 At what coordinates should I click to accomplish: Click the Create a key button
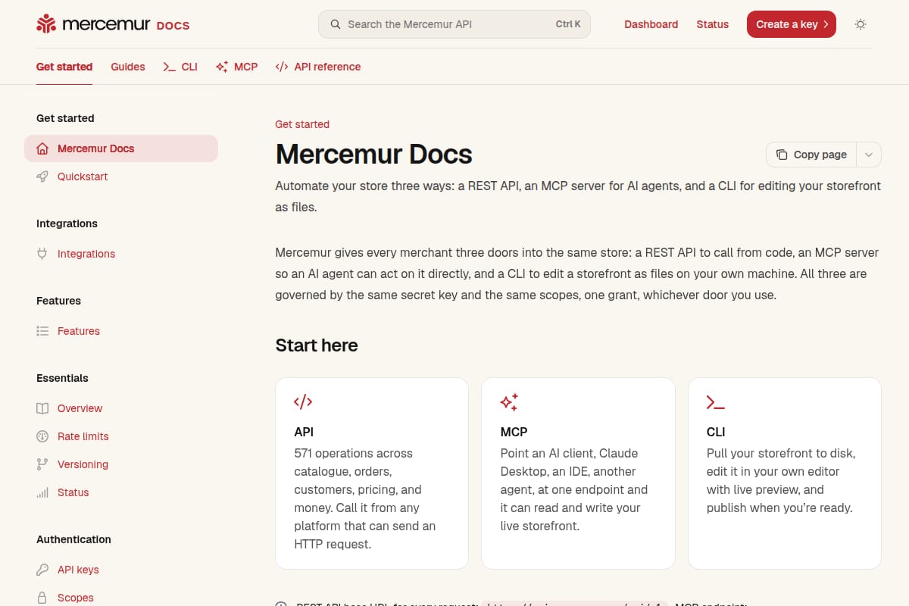[x=792, y=24]
